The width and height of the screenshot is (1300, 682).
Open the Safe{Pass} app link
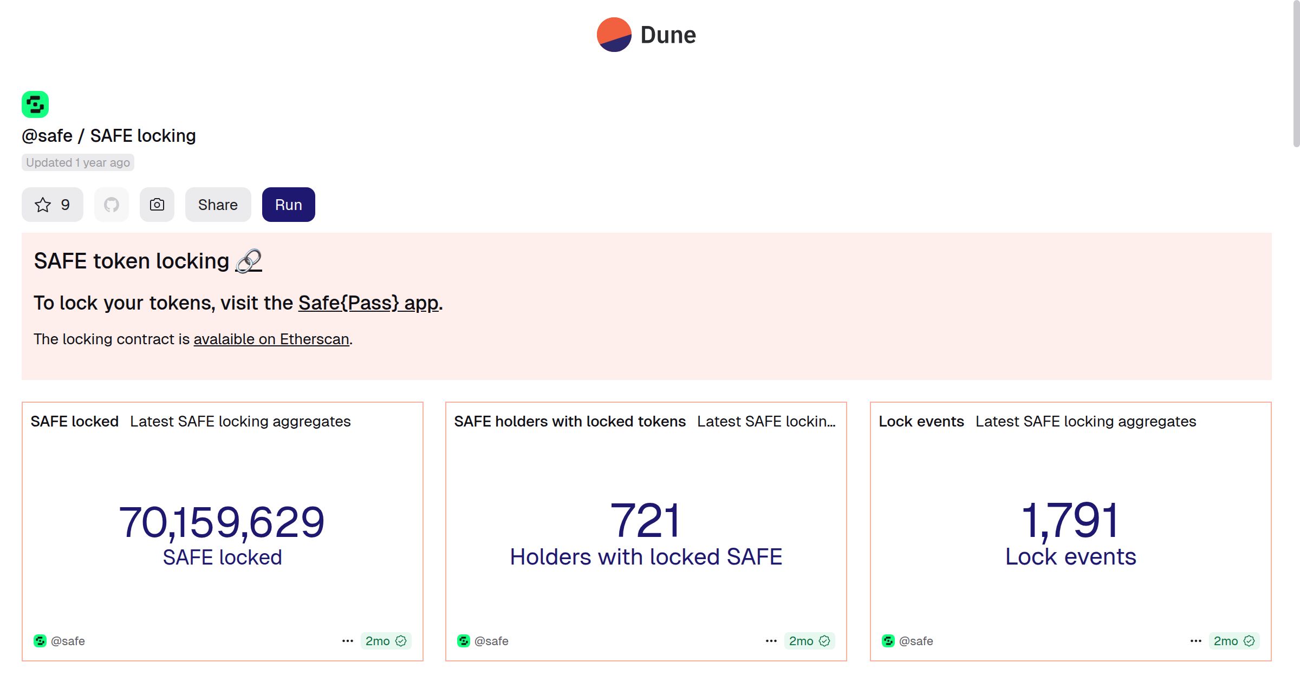[368, 303]
